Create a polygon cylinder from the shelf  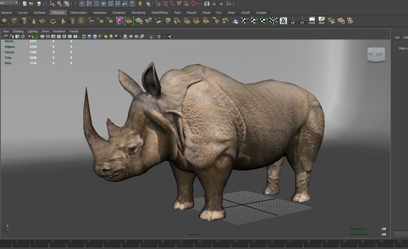[24, 21]
